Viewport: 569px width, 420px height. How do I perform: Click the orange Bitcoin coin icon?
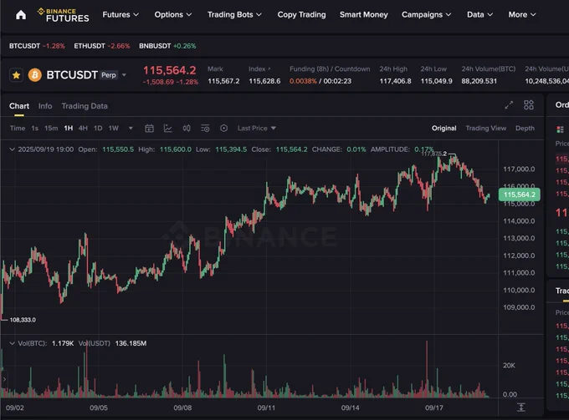[35, 75]
